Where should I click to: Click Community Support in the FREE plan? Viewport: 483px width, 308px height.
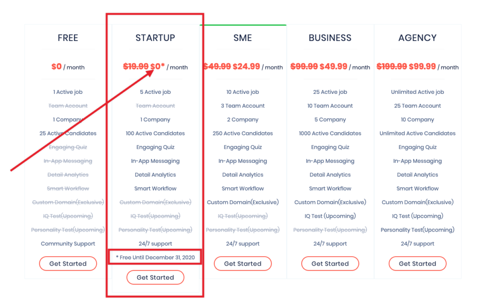click(x=68, y=244)
